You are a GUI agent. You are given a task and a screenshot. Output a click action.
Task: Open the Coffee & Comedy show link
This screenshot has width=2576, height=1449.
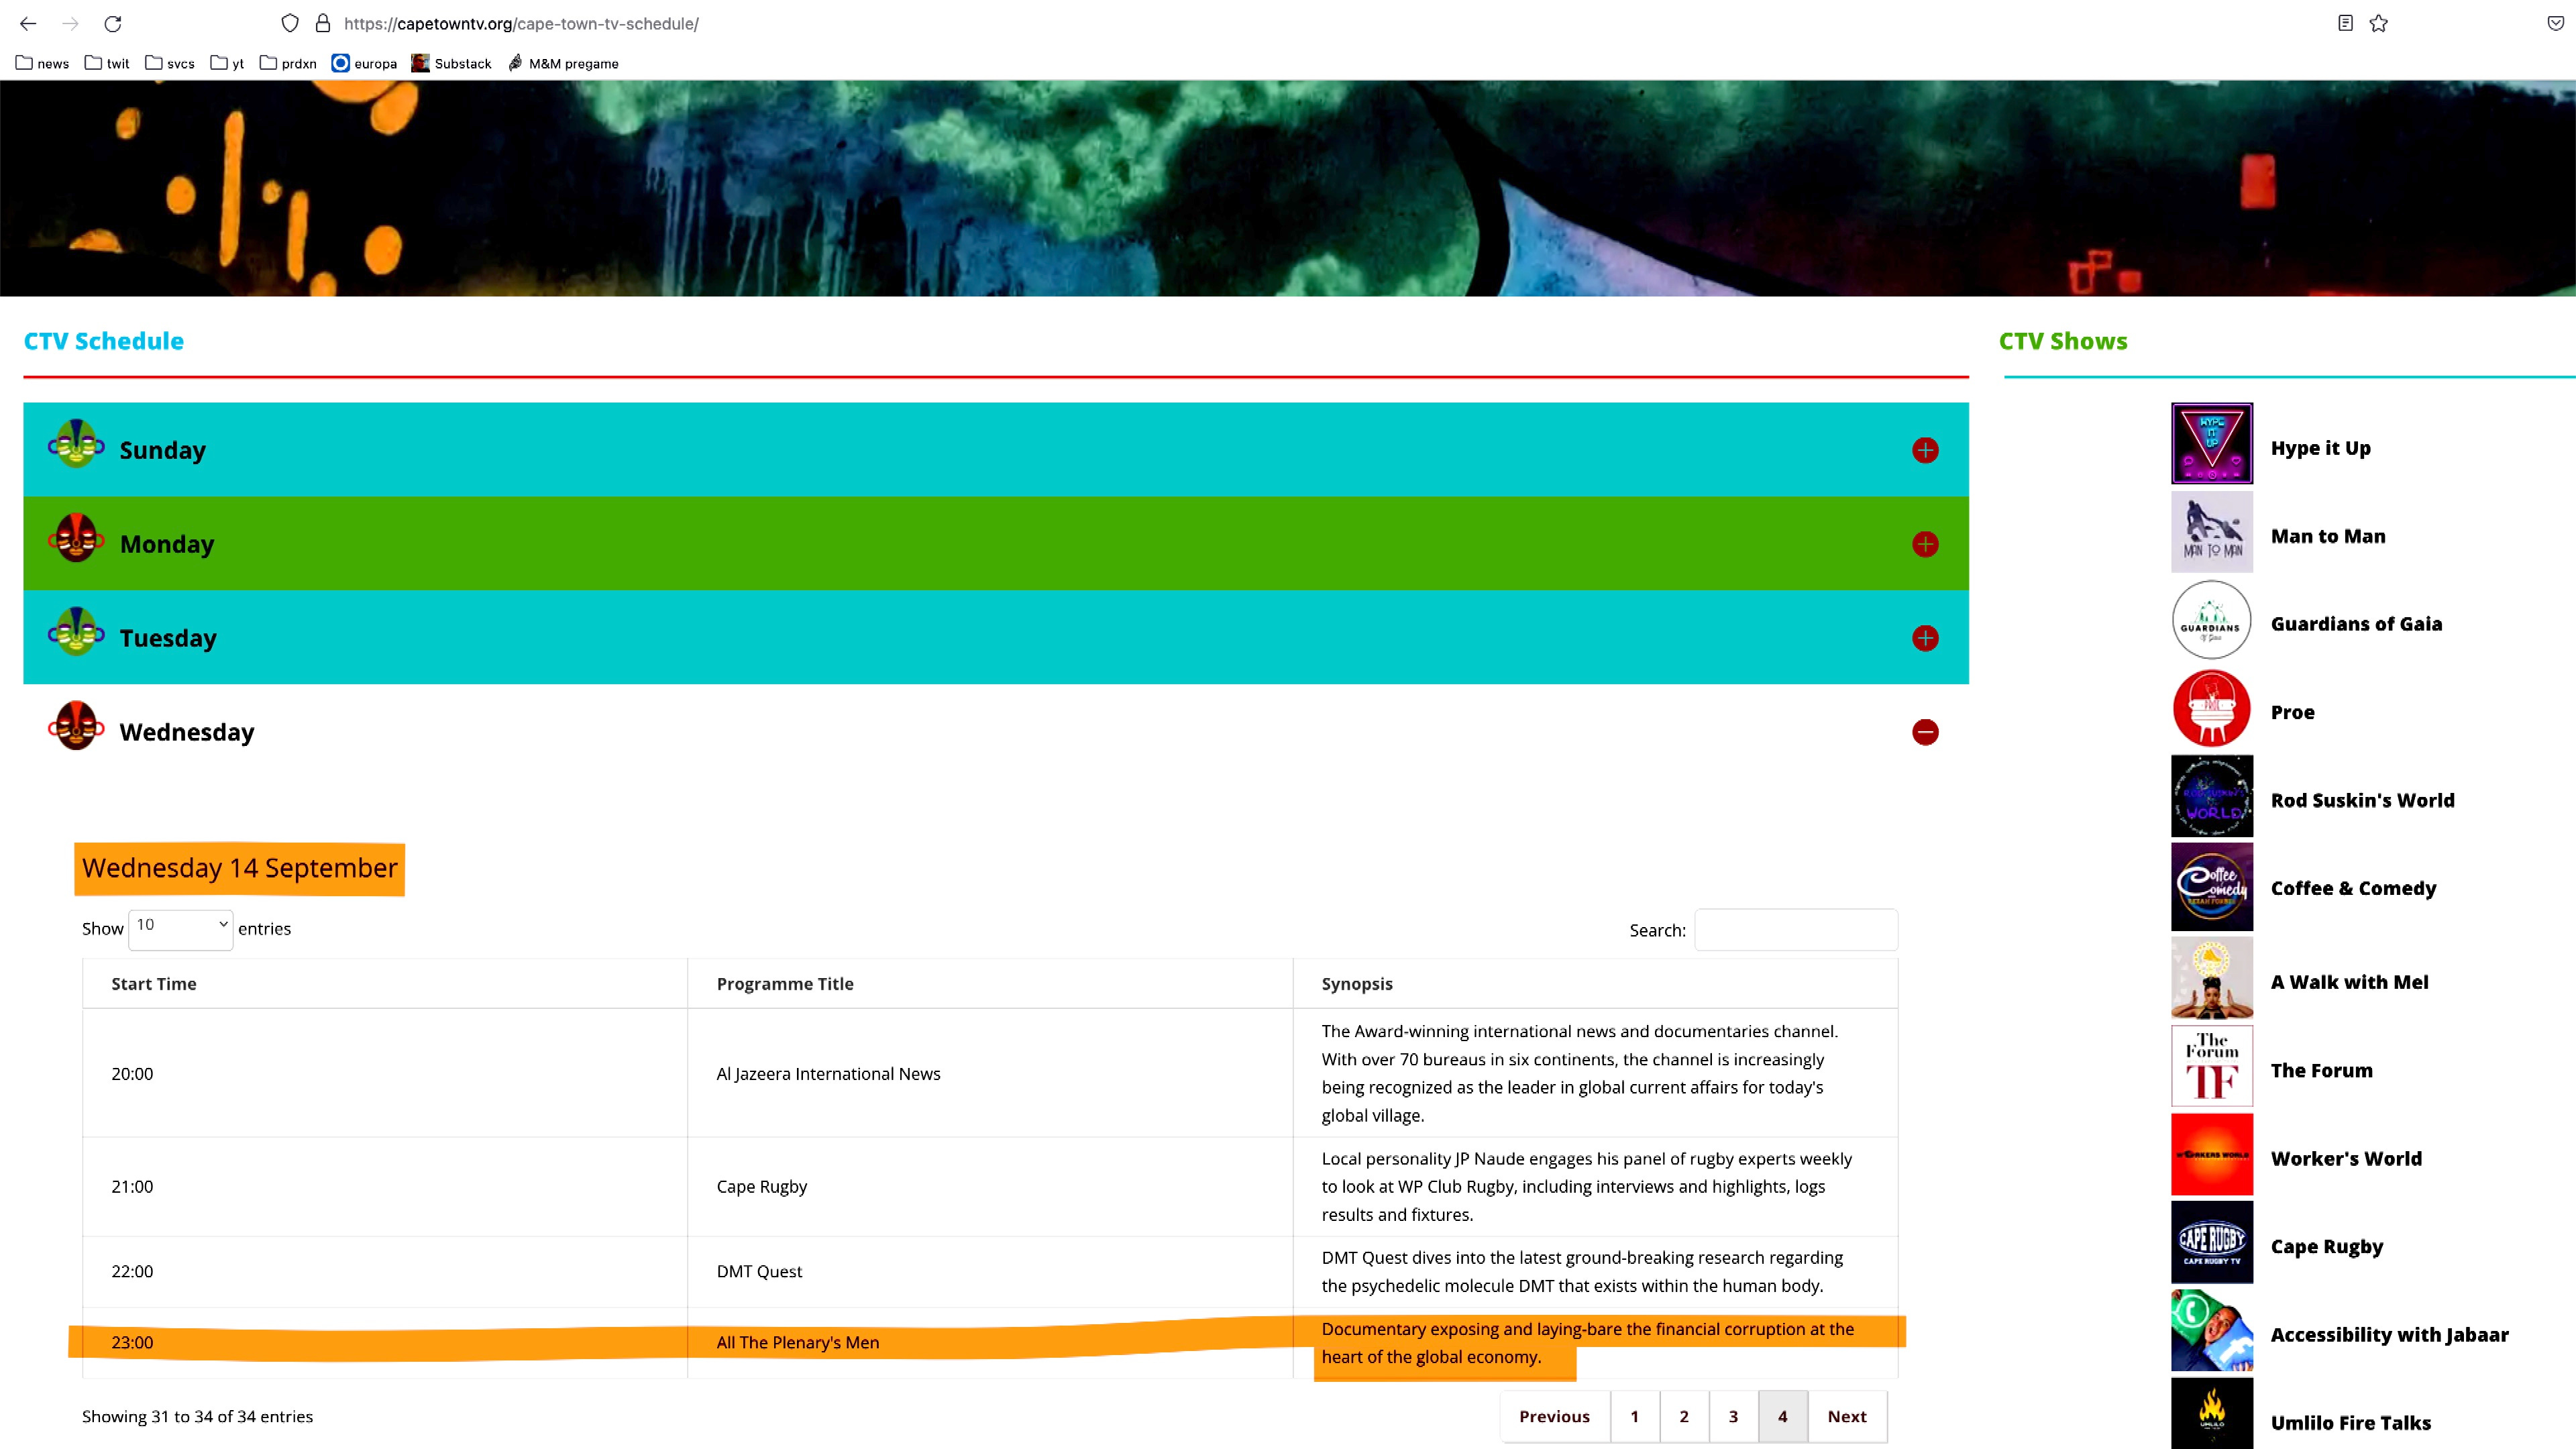tap(2353, 888)
